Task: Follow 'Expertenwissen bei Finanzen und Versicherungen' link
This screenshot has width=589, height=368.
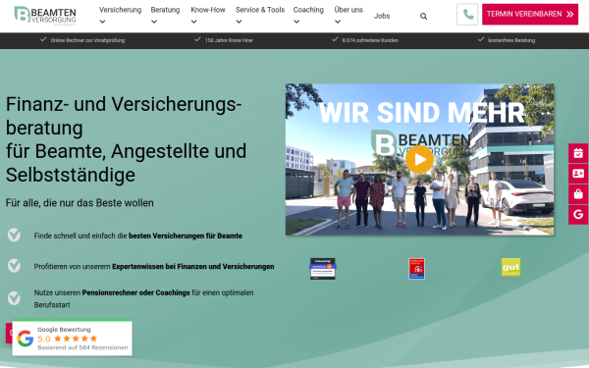Action: coord(193,266)
